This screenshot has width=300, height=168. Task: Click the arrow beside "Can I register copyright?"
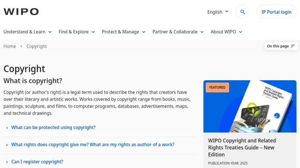point(7,162)
